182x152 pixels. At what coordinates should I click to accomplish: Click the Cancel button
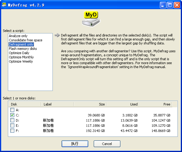(x=107, y=144)
